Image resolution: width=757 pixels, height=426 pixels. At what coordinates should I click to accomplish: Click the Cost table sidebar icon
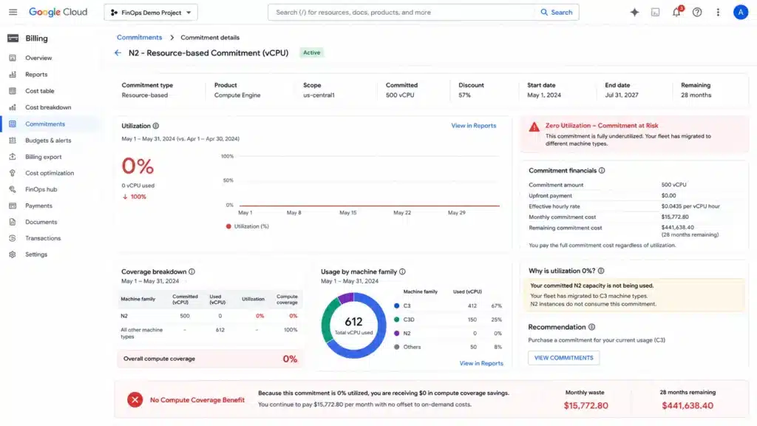click(x=13, y=91)
